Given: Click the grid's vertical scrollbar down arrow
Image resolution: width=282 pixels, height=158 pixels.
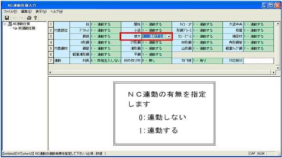Looking at the screenshot, I should coord(278,68).
